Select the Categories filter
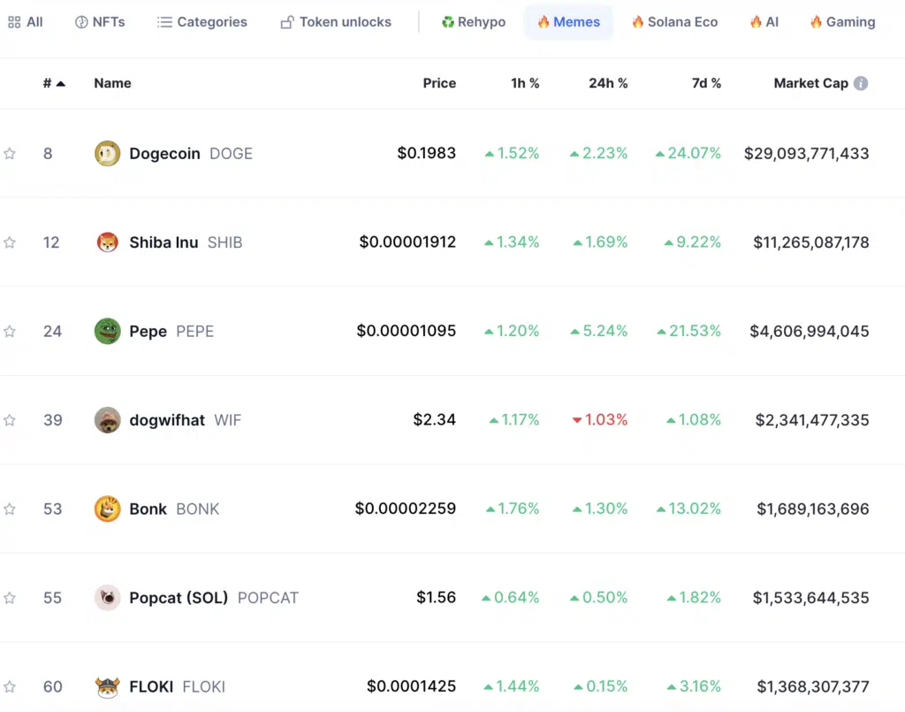The image size is (905, 712). [202, 22]
